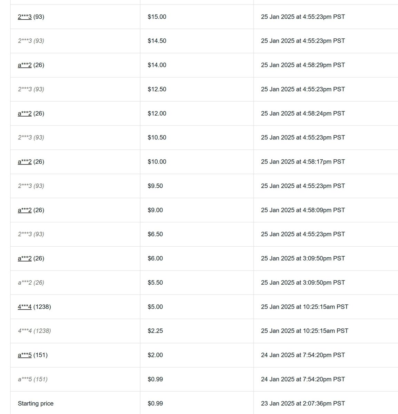Open bidder a***5 link at $2.00
The image size is (398, 414).
click(x=24, y=355)
